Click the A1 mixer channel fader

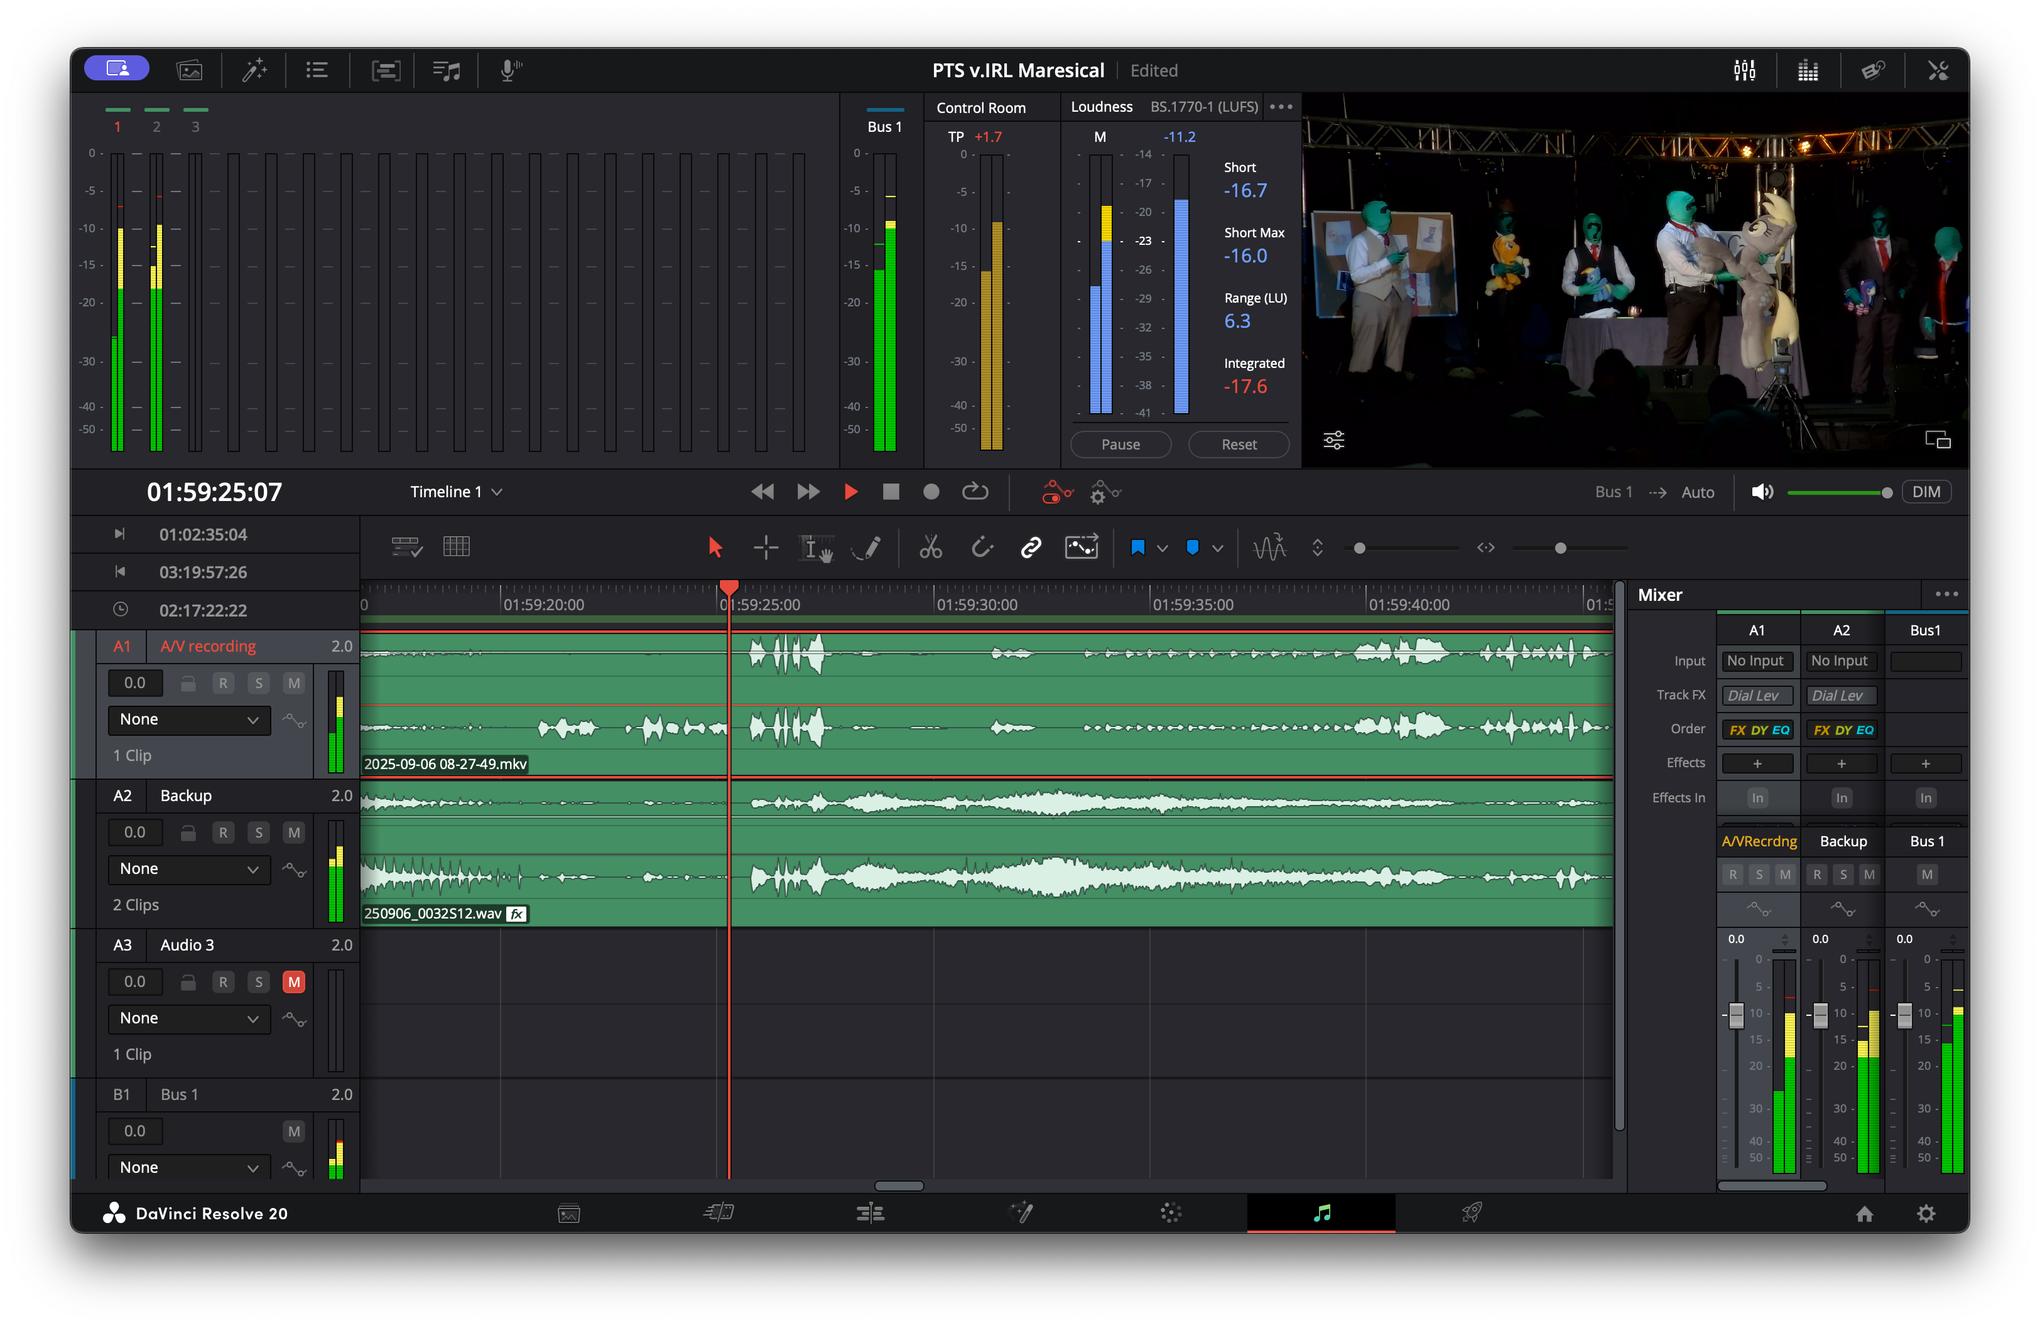point(1736,1015)
